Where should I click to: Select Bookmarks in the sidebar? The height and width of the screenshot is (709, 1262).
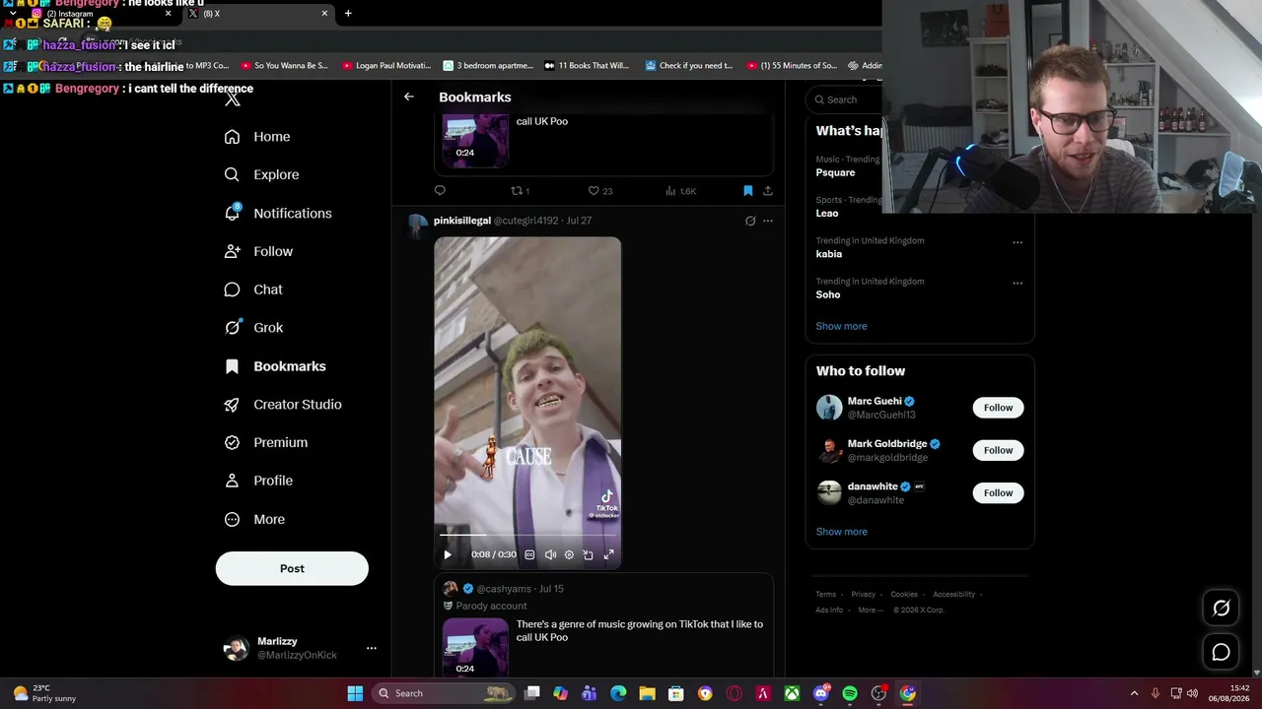(x=275, y=366)
